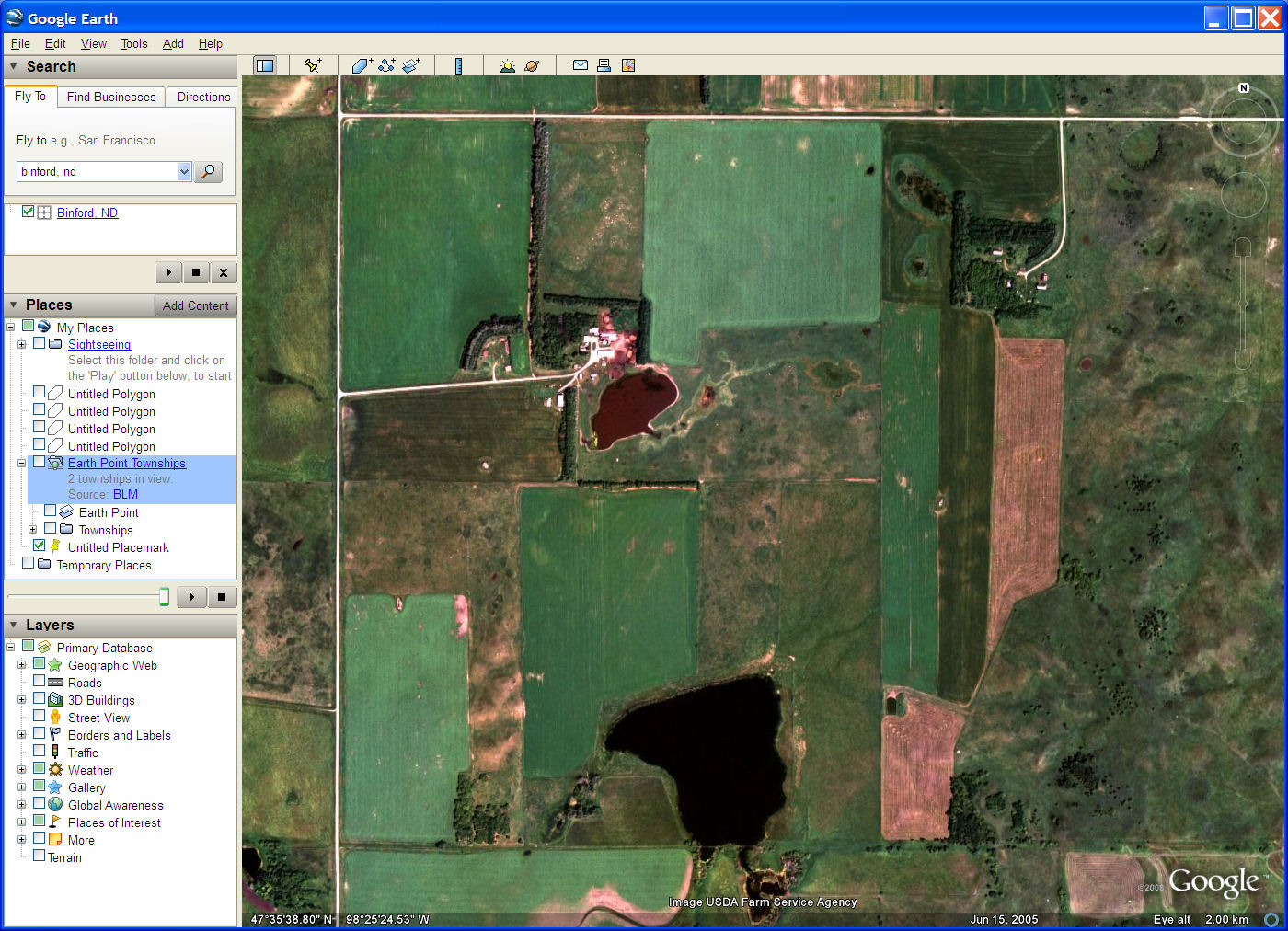Switch to the Directions tab
Viewport: 1288px width, 931px height.
tap(203, 97)
